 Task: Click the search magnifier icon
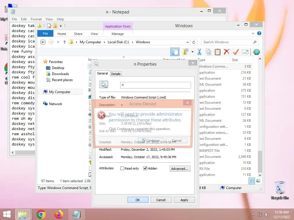[255, 42]
